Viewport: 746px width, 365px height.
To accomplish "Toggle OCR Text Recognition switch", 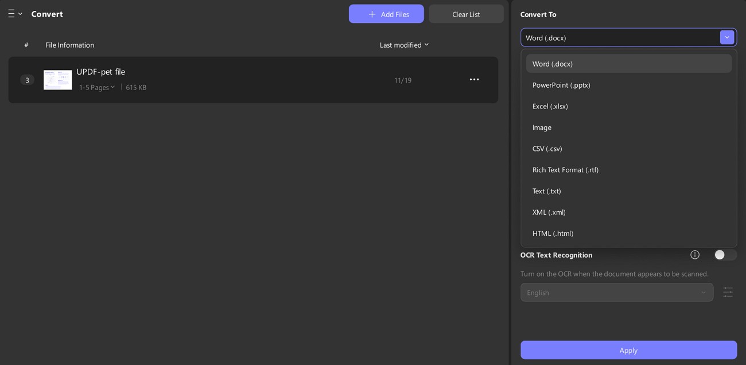I will (725, 255).
